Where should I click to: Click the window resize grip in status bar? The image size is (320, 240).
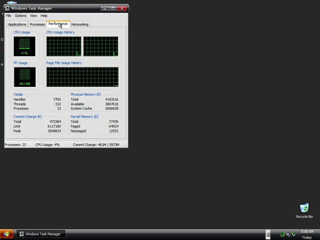pyautogui.click(x=126, y=145)
